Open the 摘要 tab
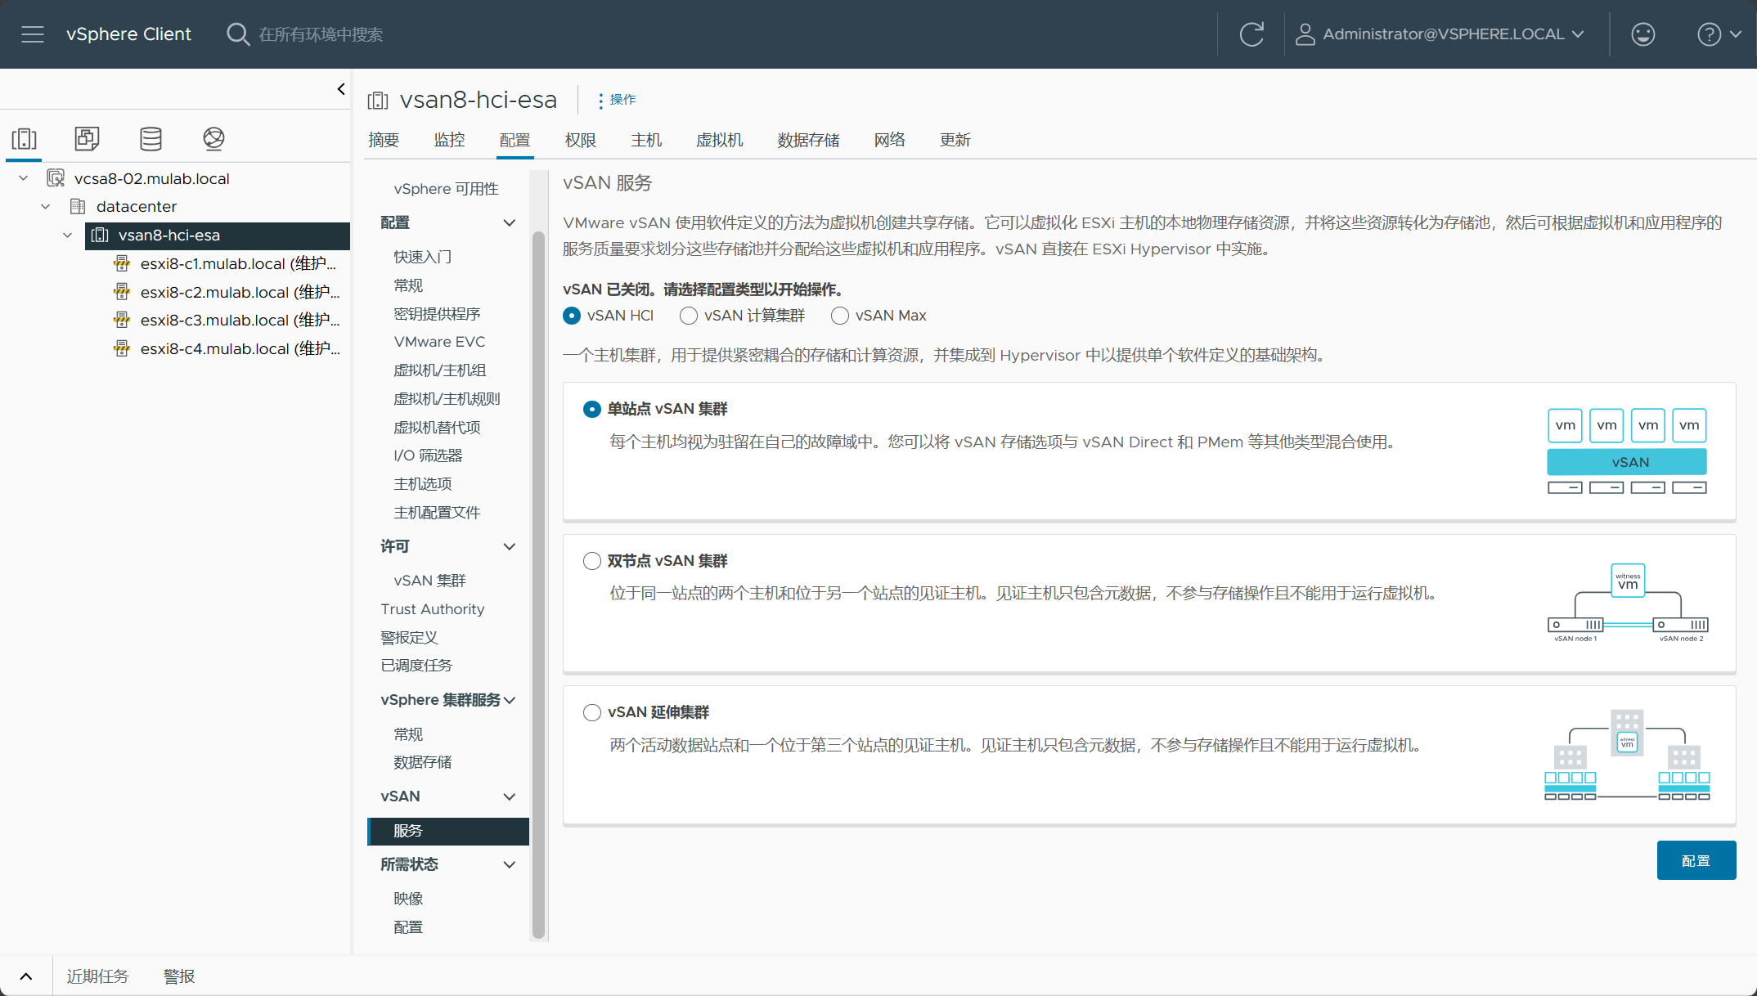 [384, 140]
